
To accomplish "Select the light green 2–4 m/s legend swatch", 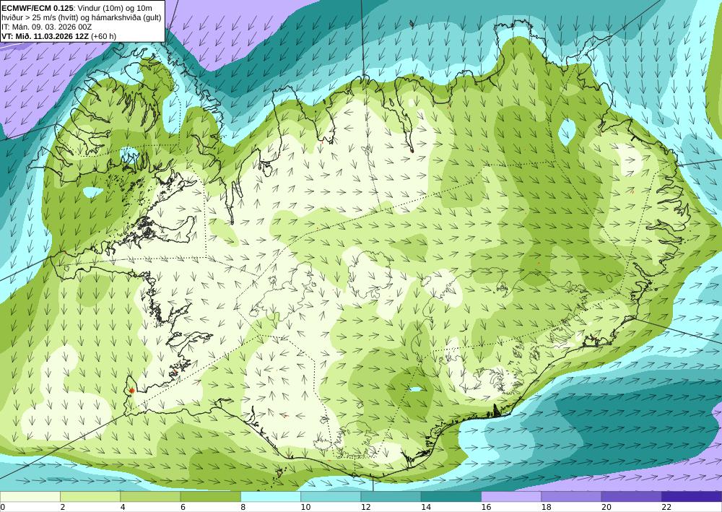I will click(90, 497).
